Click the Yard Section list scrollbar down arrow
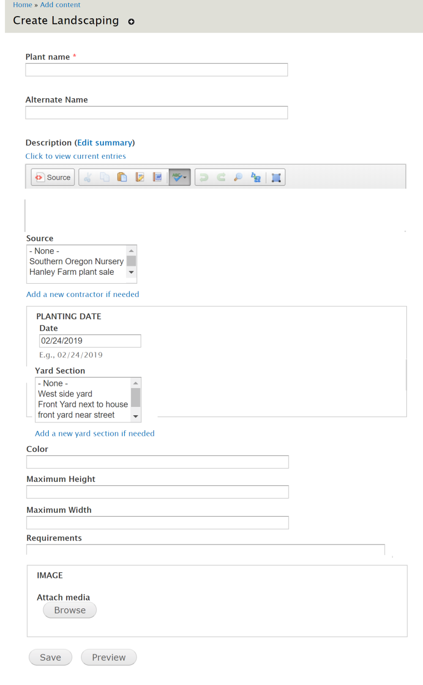 click(136, 416)
